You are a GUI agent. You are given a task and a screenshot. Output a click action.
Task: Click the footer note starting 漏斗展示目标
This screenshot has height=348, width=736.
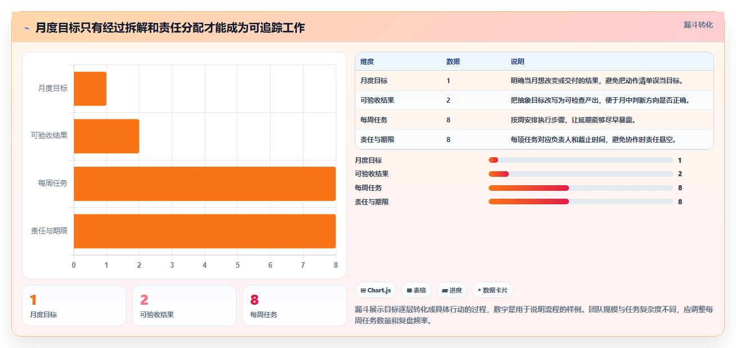pos(534,315)
